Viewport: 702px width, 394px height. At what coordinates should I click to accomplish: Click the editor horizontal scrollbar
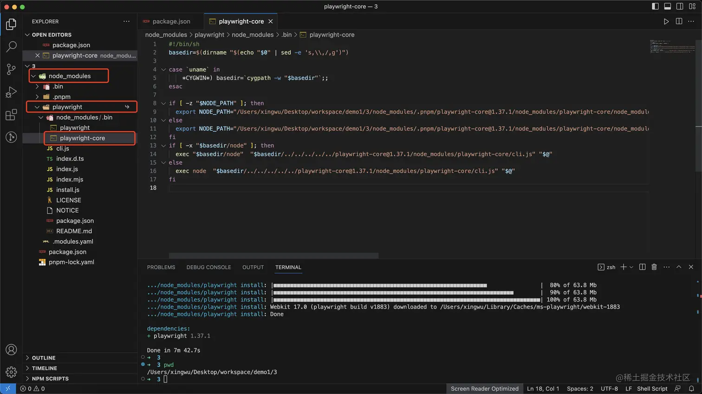click(273, 256)
